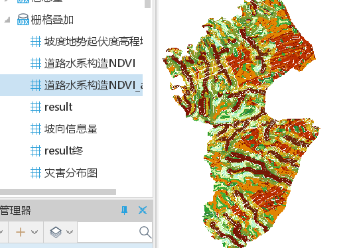This screenshot has width=349, height=248.
Task: Select the result raster dataset
Action: pyautogui.click(x=58, y=107)
